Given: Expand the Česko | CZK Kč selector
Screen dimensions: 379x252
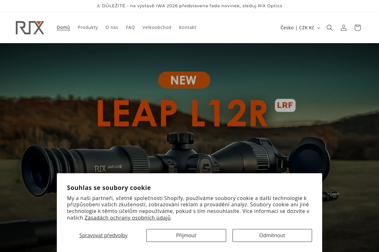Looking at the screenshot, I should click(x=300, y=28).
